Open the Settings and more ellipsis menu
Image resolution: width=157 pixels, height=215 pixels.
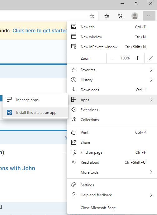click(x=149, y=16)
